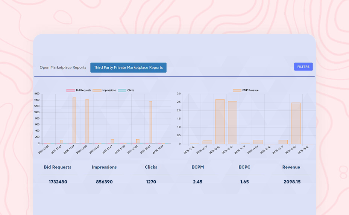The width and height of the screenshot is (349, 215).
Task: Click the Impressions stat heading
Action: click(x=104, y=167)
